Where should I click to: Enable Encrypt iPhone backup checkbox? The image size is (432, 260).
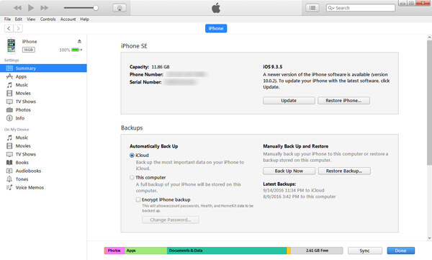[138, 200]
